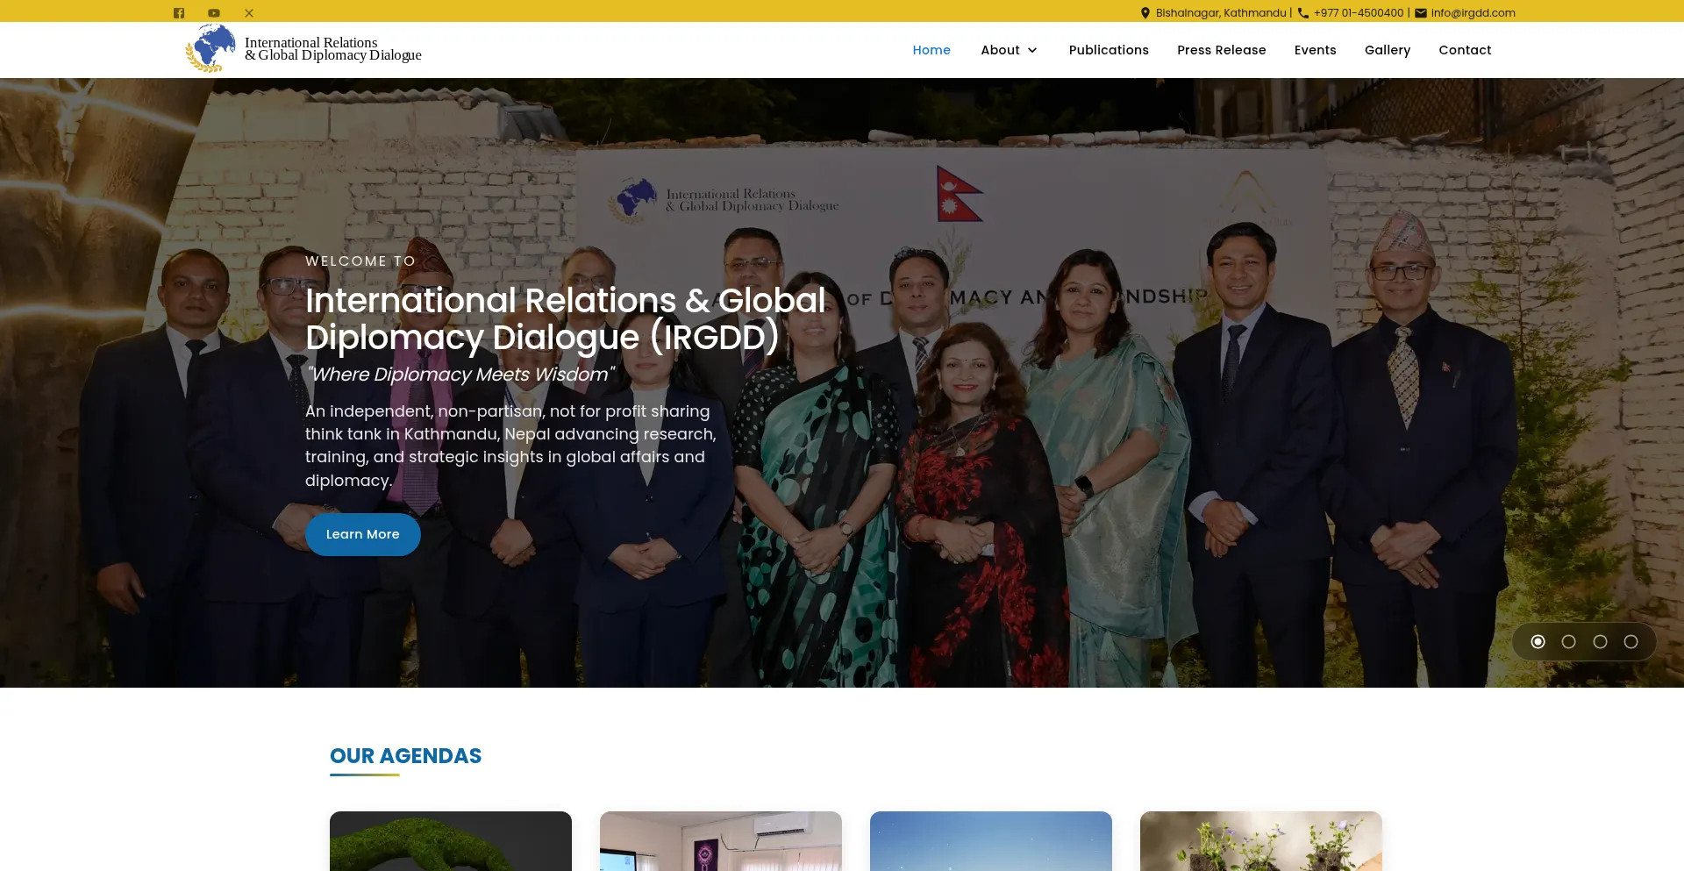Open the YouTube channel icon
Screen dimensions: 1684x871
point(214,13)
